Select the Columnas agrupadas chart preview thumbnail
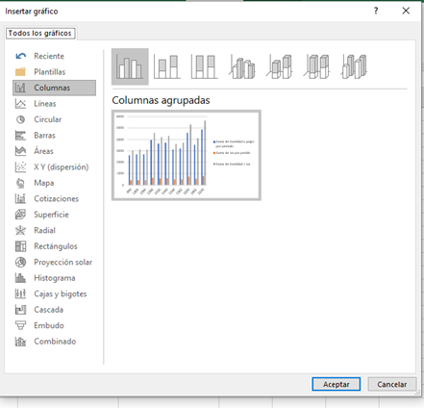 click(187, 155)
